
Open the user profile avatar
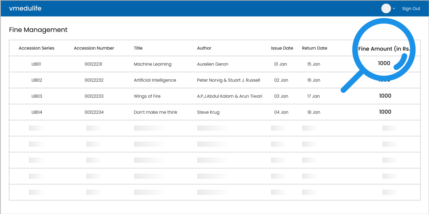point(386,9)
